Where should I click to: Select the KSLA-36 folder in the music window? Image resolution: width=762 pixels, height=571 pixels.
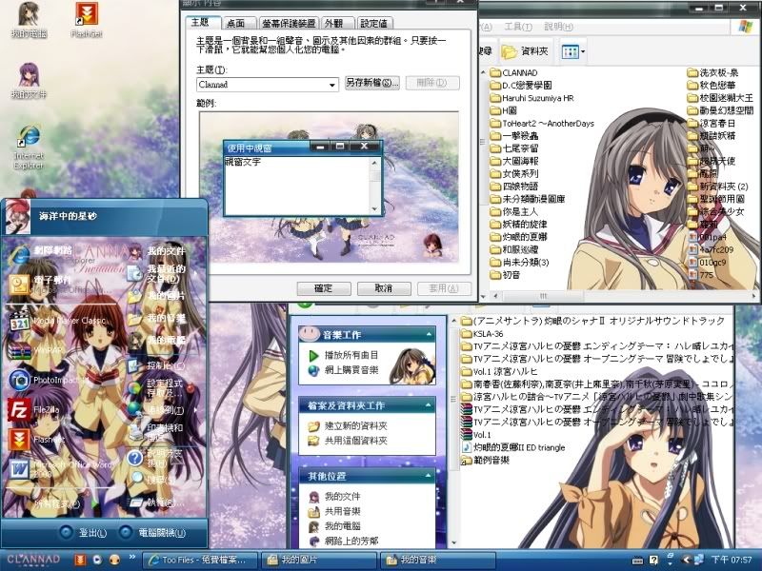click(482, 334)
